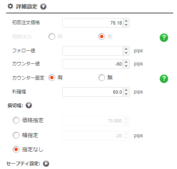Increase 初回注文価格 with the up arrow

point(126,21)
